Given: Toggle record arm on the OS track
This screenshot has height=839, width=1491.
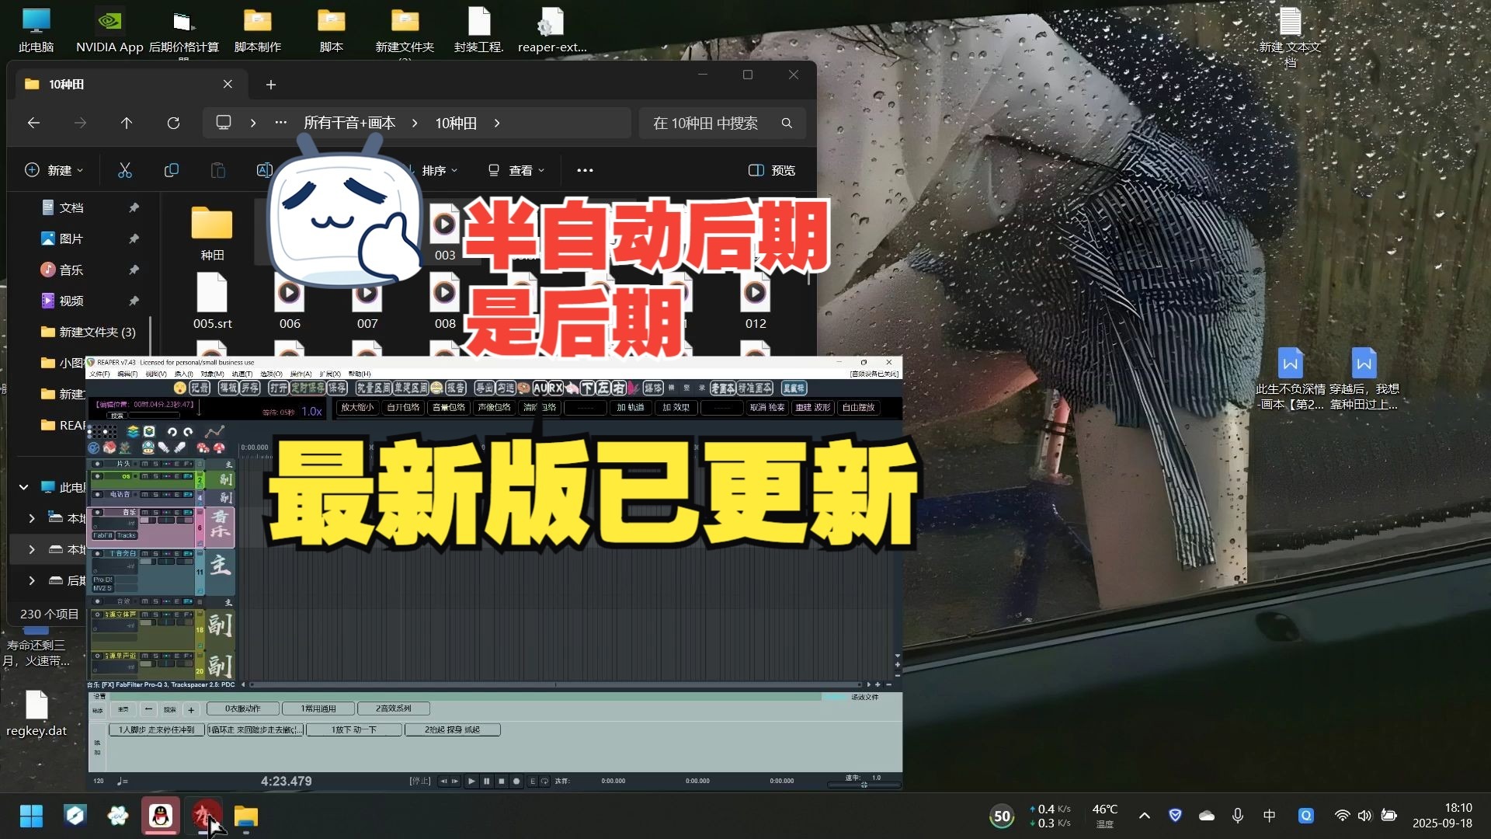Looking at the screenshot, I should pyautogui.click(x=98, y=477).
